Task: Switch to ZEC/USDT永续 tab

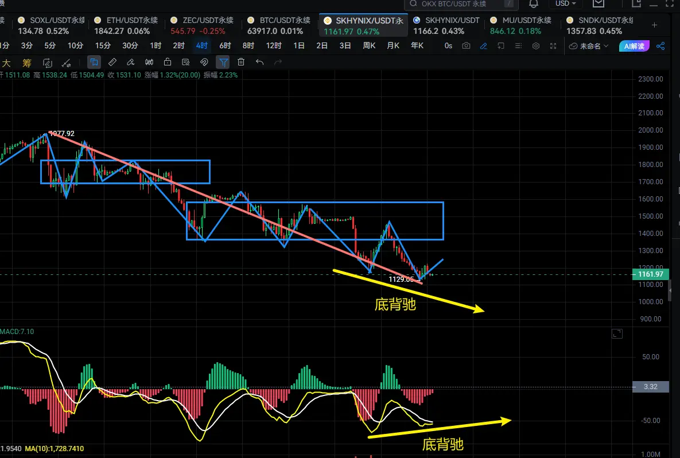Action: click(203, 26)
